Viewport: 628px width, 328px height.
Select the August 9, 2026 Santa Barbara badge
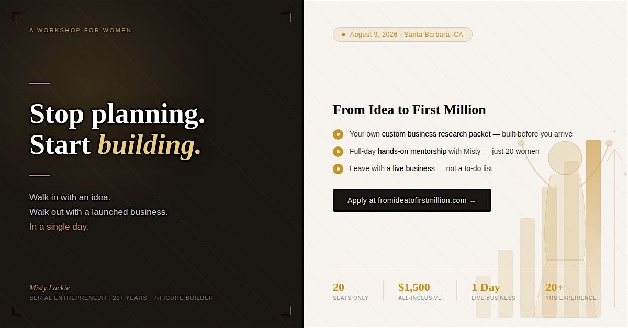(x=402, y=35)
